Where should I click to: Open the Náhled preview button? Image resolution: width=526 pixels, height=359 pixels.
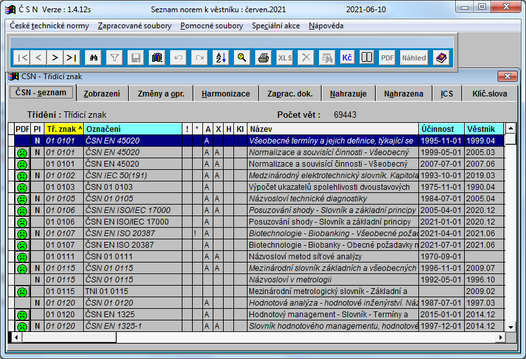click(414, 58)
